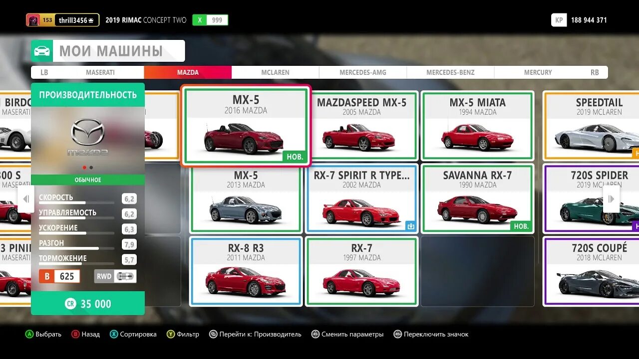This screenshot has height=359, width=639.
Task: Select the MAZDA tab
Action: pos(188,72)
